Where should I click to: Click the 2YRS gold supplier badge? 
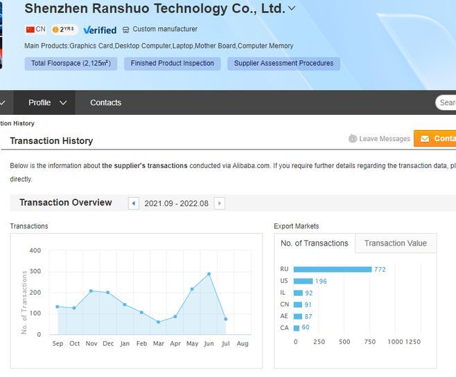[64, 30]
